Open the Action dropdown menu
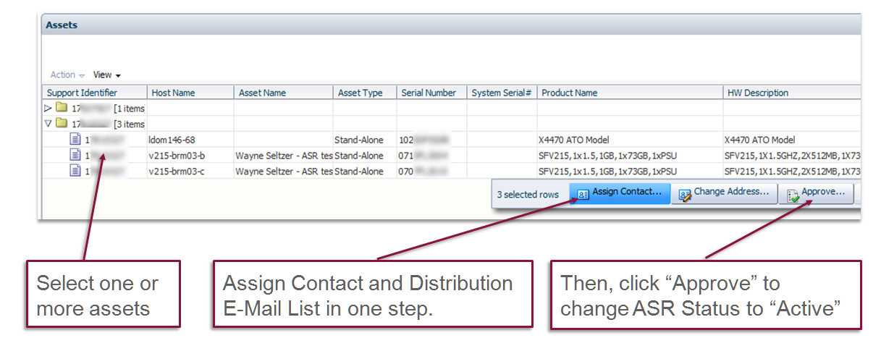Screen dimensions: 881x338 click(x=67, y=75)
